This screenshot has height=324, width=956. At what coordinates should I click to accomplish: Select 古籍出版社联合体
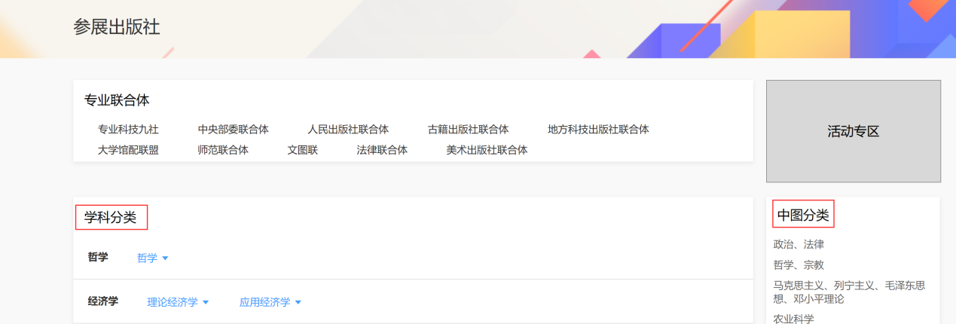point(468,130)
